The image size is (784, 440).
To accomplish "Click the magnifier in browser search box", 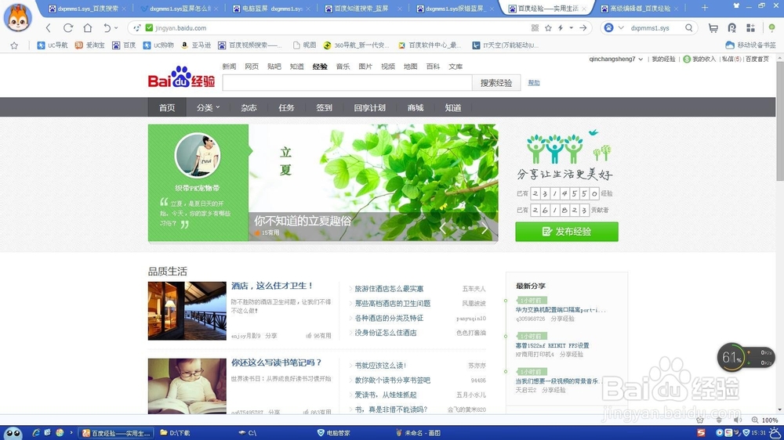I will pyautogui.click(x=689, y=28).
